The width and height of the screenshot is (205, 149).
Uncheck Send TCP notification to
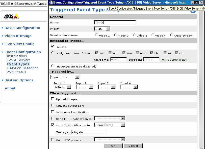(x=53, y=125)
